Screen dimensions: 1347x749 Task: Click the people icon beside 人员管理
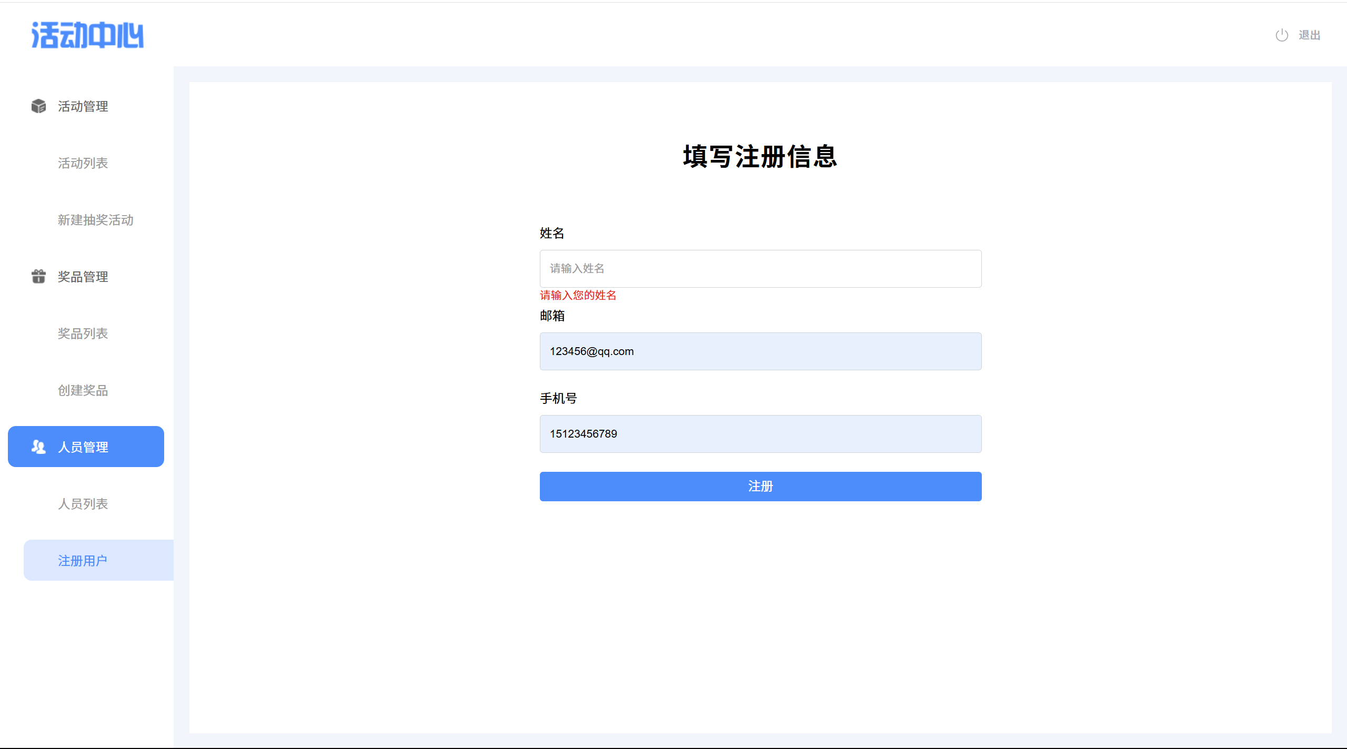pyautogui.click(x=38, y=447)
